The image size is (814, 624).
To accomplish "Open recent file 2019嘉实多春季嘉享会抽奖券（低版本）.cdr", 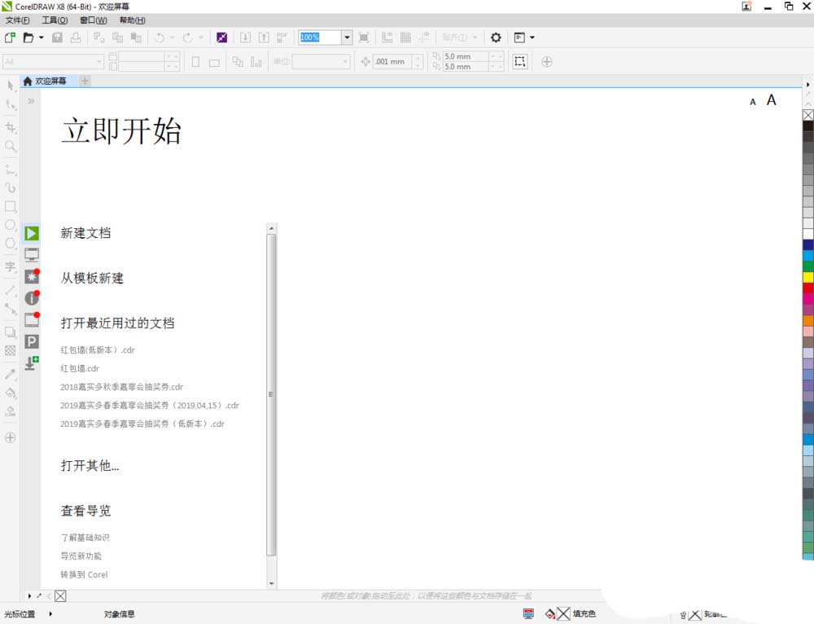I will click(142, 424).
